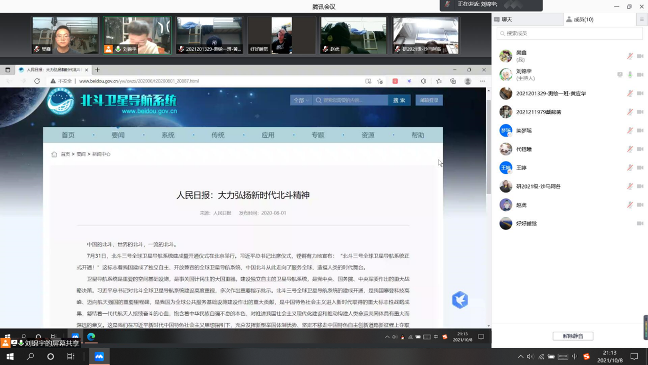648x365 pixels.
Task: Click the Windows taskbar search icon
Action: click(x=30, y=356)
